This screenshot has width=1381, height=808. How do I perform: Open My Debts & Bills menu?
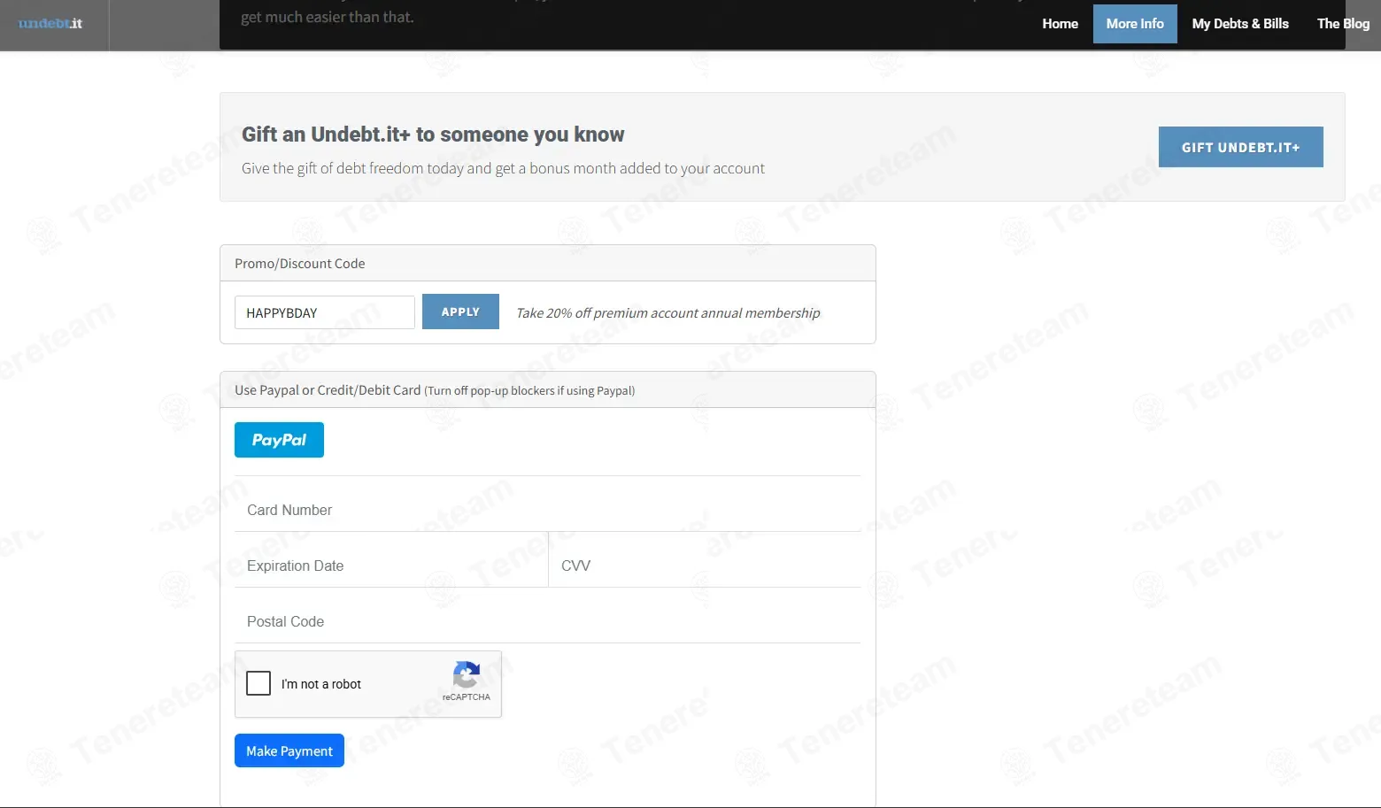click(x=1240, y=24)
